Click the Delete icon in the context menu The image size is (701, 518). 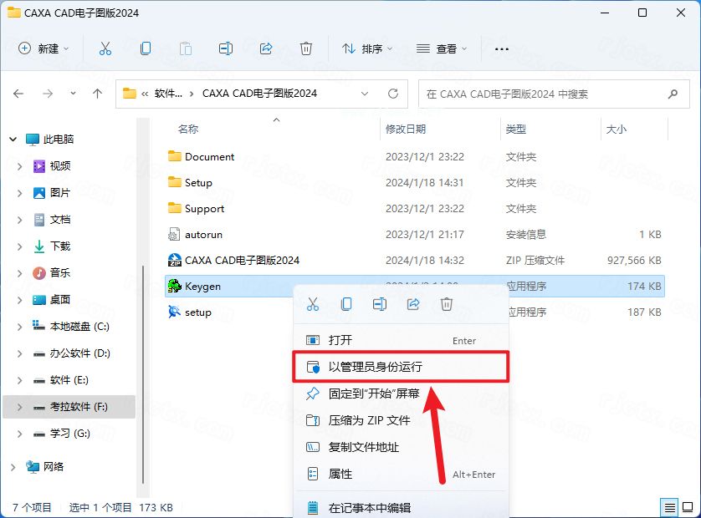pos(447,304)
